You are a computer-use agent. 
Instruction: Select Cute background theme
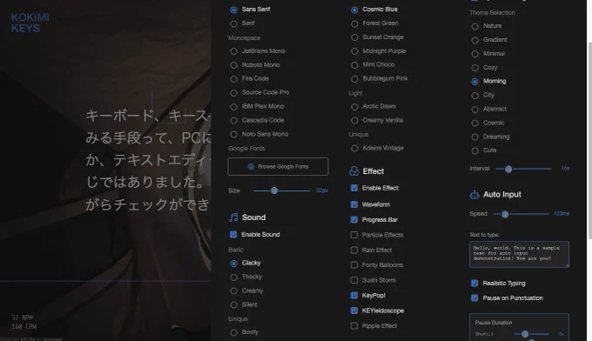point(475,150)
